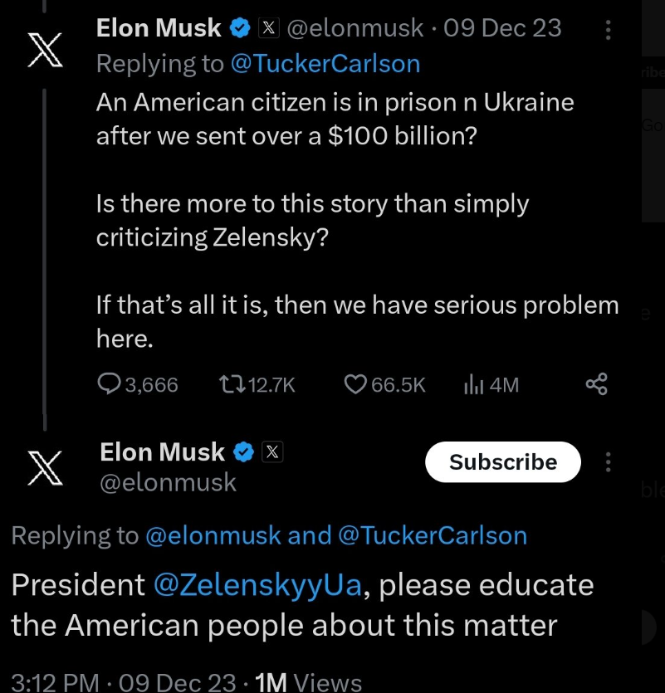
Task: Open more options menu beside Subscribe button
Action: pyautogui.click(x=609, y=462)
